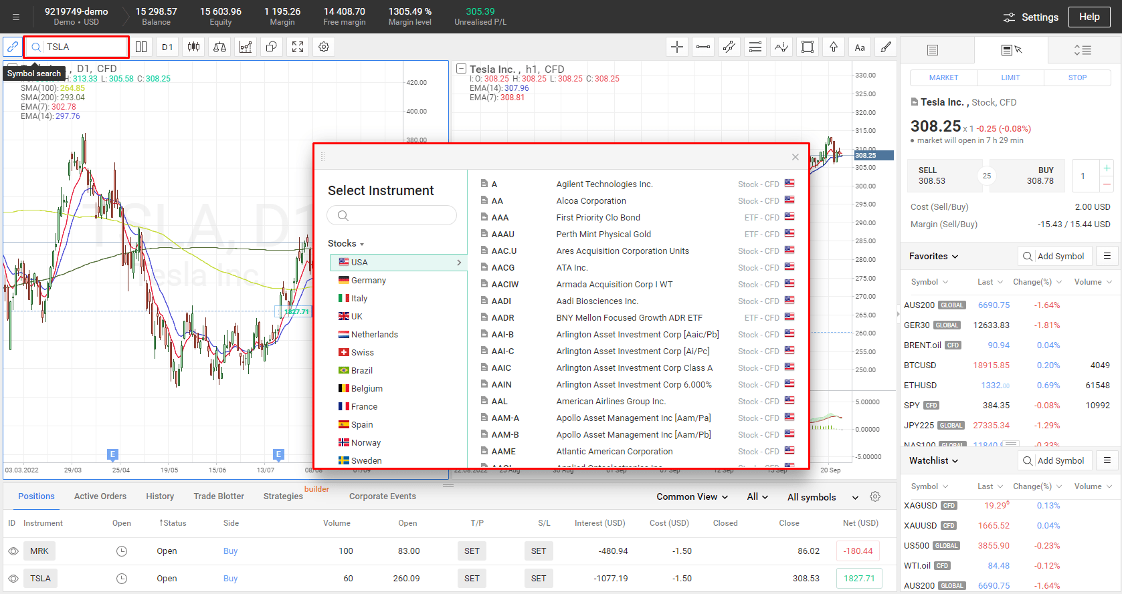Expand the Favorites list dropdown

click(x=933, y=256)
